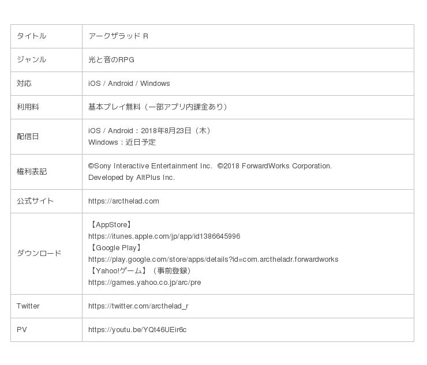Click the ダウンロード row label
Screen dimensions: 427x365
[x=39, y=254]
